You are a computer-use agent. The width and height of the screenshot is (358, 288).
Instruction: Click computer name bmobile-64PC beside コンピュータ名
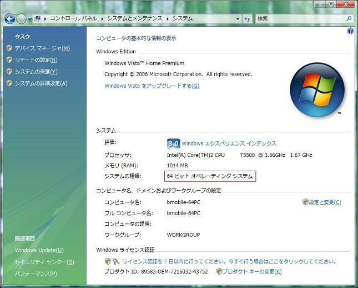pos(184,202)
